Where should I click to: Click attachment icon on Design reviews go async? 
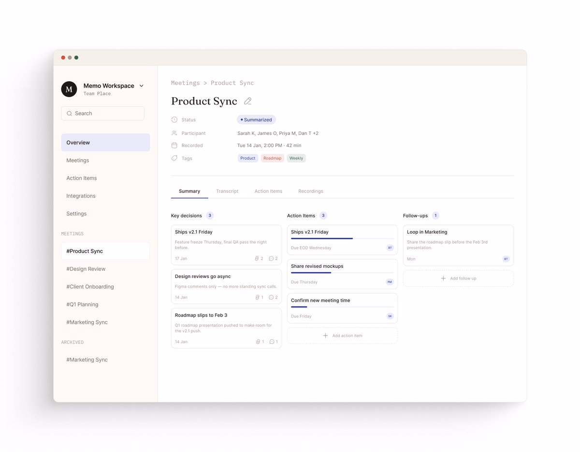click(258, 297)
